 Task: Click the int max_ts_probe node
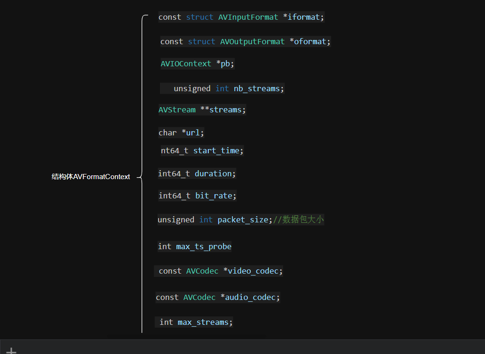[195, 246]
